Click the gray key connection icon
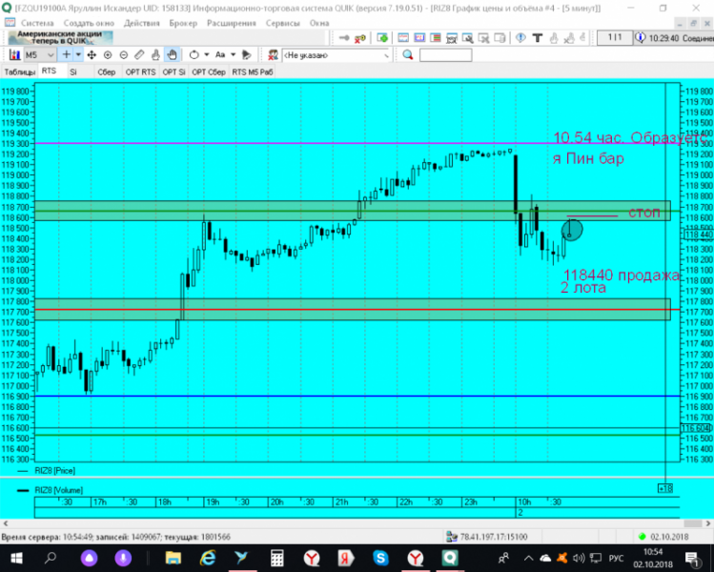The width and height of the screenshot is (714, 572). pyautogui.click(x=344, y=38)
